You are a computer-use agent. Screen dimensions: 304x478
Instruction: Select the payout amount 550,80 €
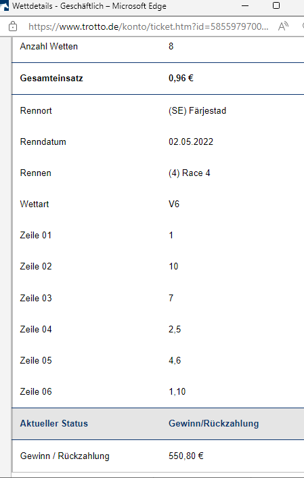(186, 456)
